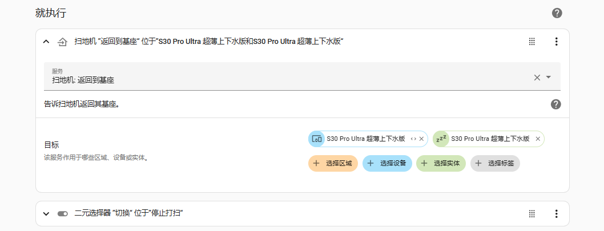Expand the S30 Pro Ultra device chip into entities

point(413,139)
